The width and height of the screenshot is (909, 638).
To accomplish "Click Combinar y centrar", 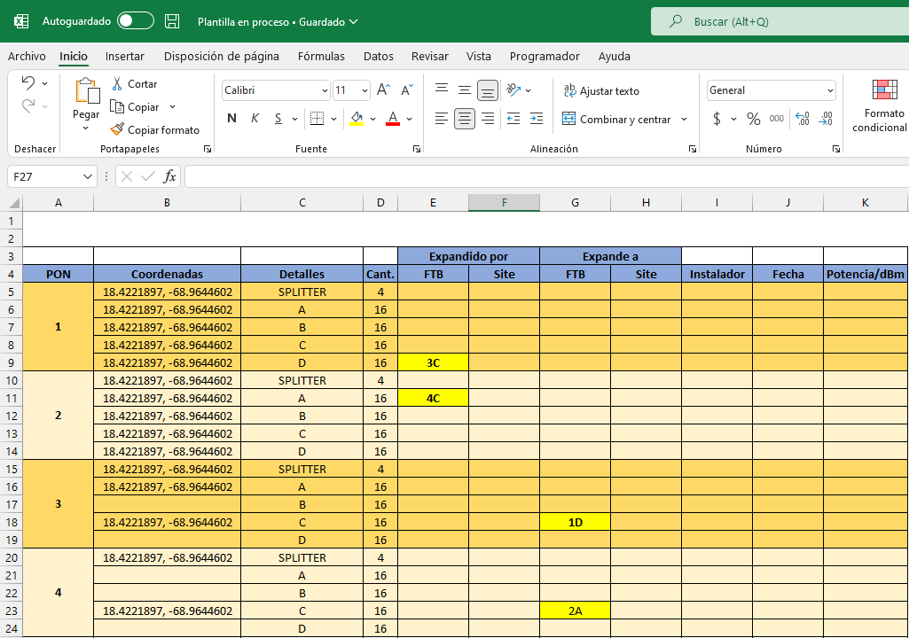I will 616,120.
